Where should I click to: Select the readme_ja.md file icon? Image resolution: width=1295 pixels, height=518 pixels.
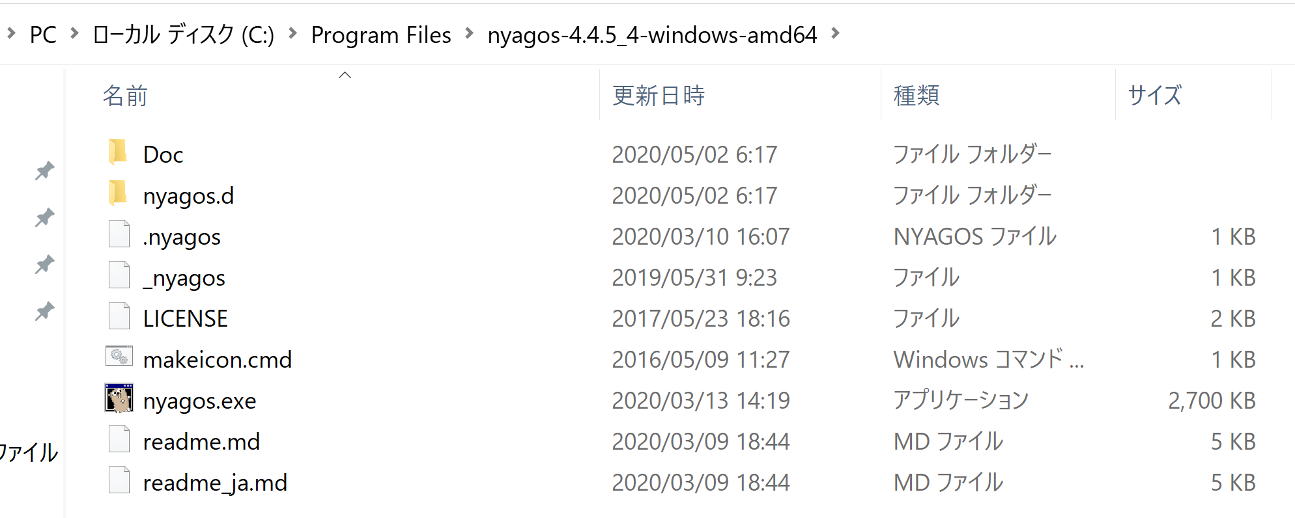point(119,480)
